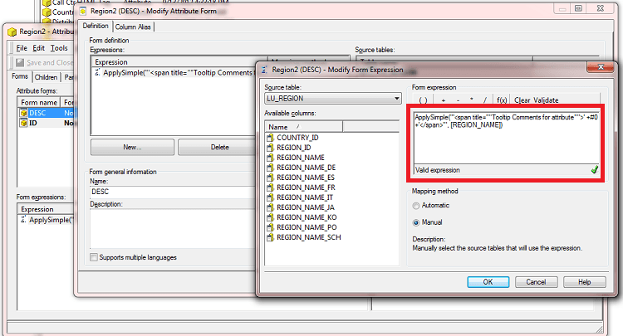
Task: Select the ID attribute form row
Action: [x=33, y=123]
